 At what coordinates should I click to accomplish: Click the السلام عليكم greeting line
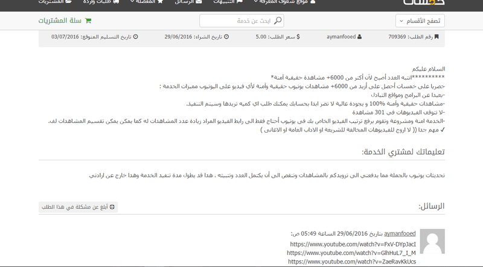pos(428,69)
